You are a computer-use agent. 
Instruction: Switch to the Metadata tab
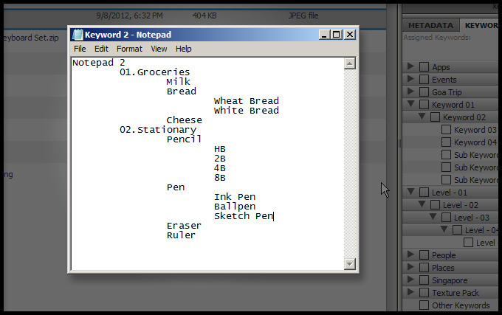coord(430,25)
